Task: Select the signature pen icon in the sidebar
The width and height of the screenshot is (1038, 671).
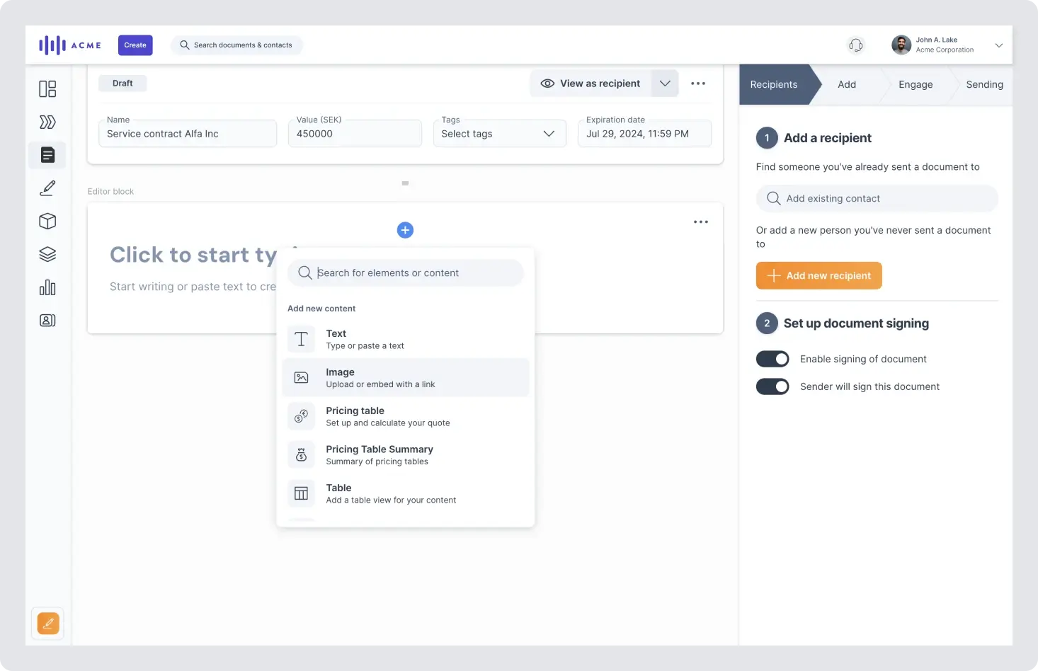Action: [x=47, y=188]
